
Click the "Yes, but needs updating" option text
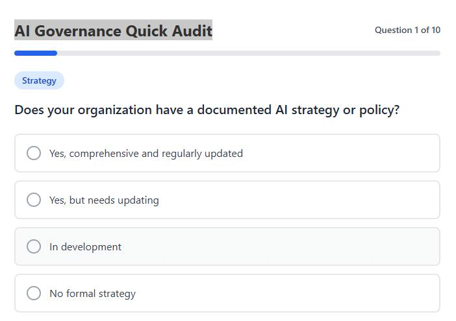104,200
